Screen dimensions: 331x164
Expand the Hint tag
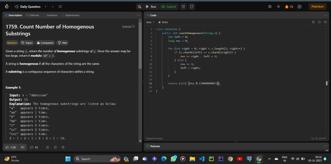click(x=62, y=43)
